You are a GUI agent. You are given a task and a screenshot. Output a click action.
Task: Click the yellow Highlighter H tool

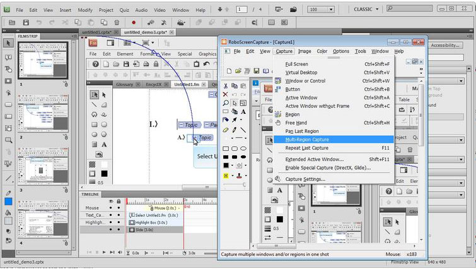coord(226,175)
